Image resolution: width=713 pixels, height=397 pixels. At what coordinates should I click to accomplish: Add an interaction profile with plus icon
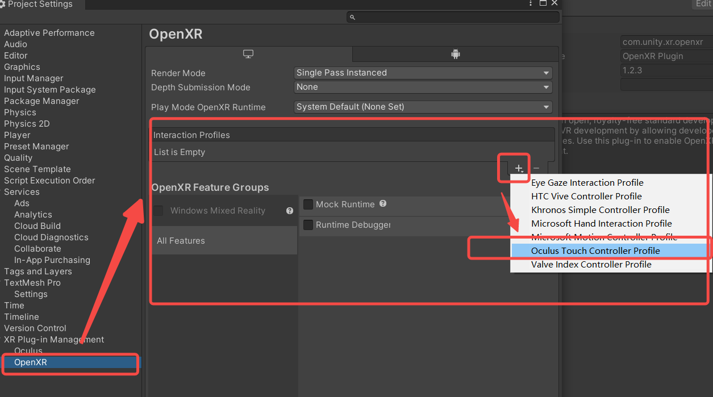point(519,169)
